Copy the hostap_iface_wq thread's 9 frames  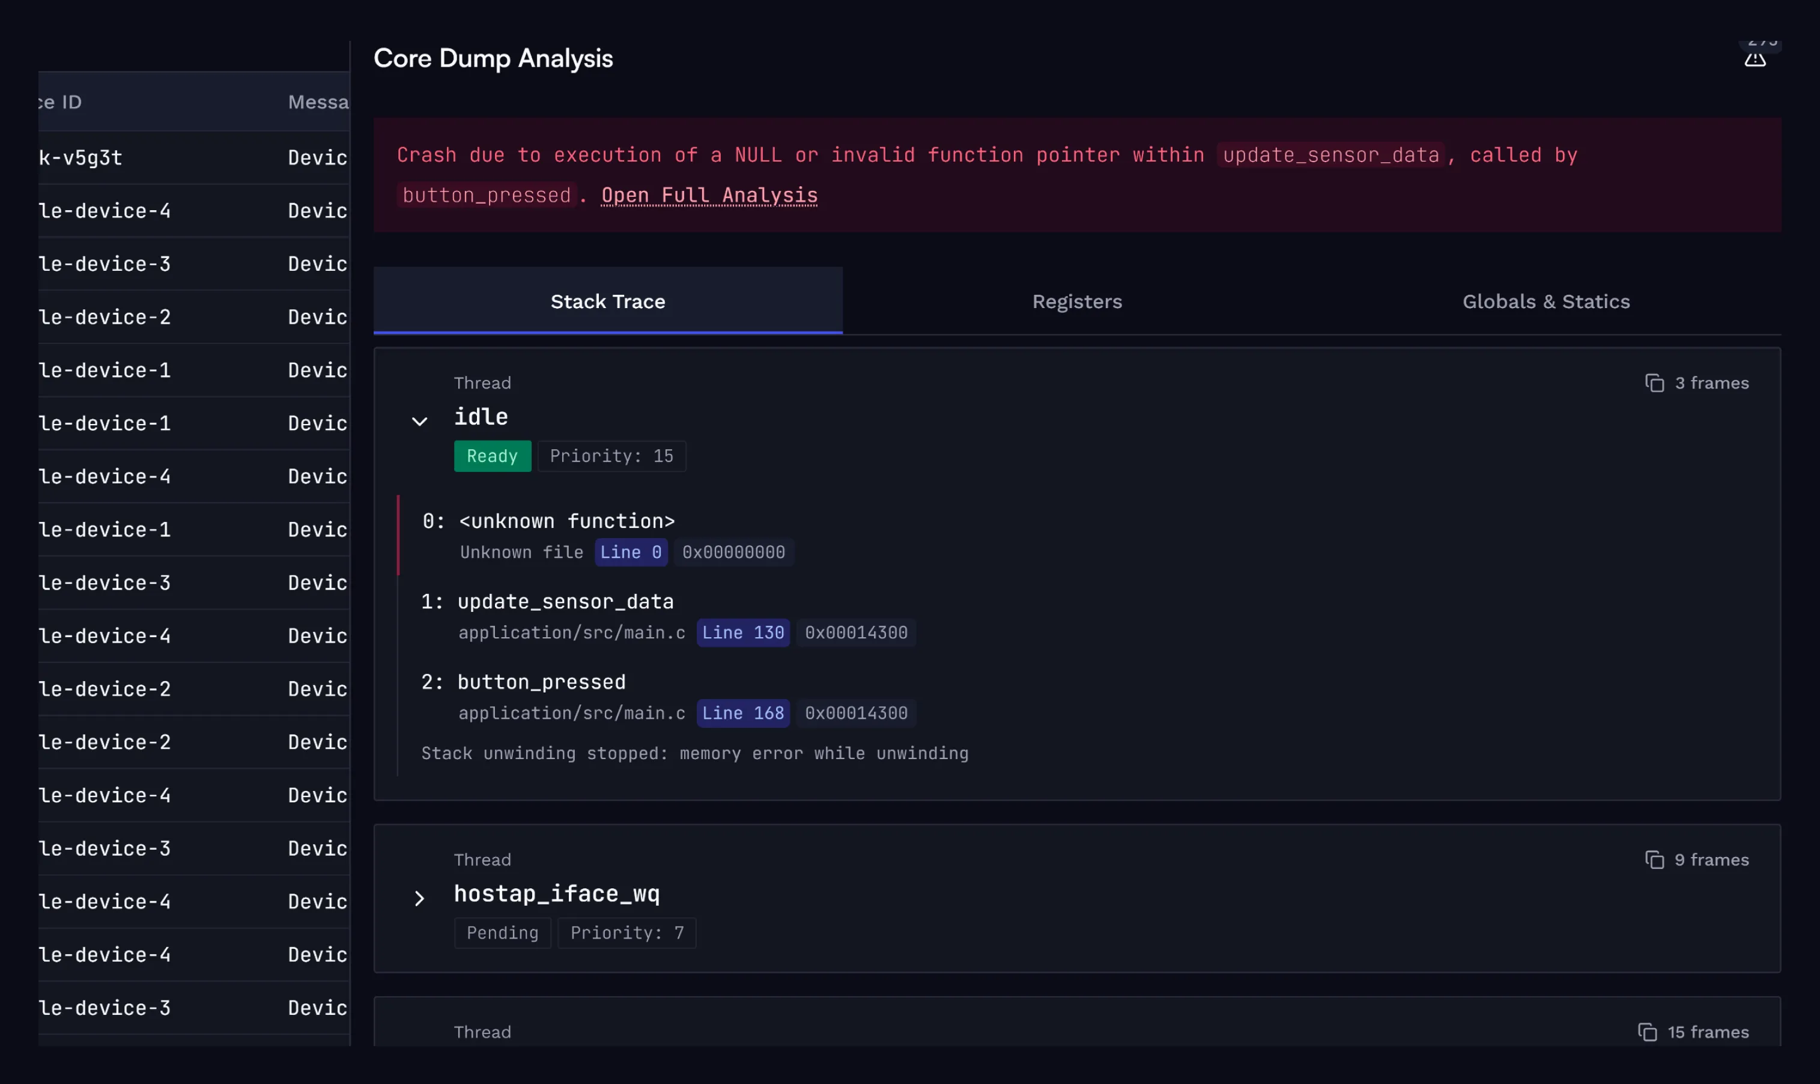(1698, 860)
